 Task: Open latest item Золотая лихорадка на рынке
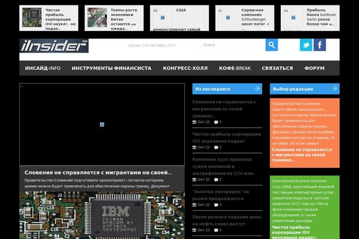(x=220, y=195)
